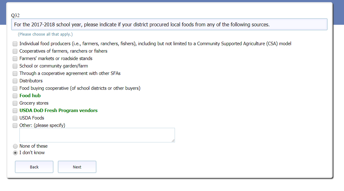Enable School or community garden/farm option

point(15,66)
